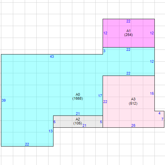The height and width of the screenshot is (165, 165).
Task: Select the 39 dimension on A0's left wall
Action: click(4, 100)
